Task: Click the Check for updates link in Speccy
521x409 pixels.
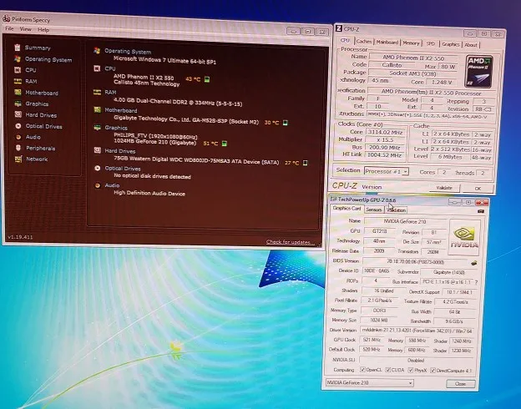Action: point(291,242)
